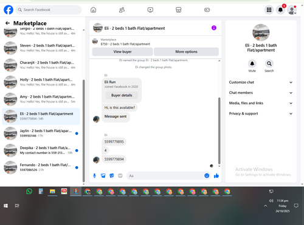Select the Eli conversation in list
Viewport: 304px width, 225px height.
(x=41, y=116)
